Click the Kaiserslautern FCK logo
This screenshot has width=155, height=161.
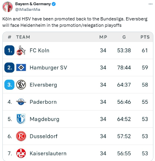[x=21, y=153]
